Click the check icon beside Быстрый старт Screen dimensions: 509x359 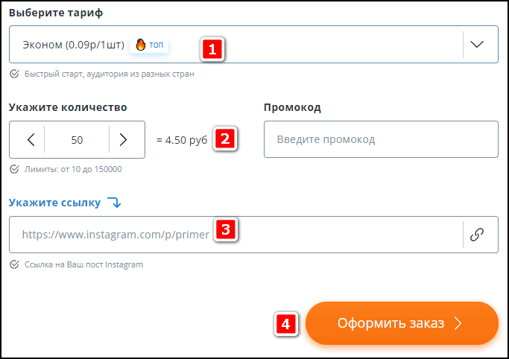(14, 74)
